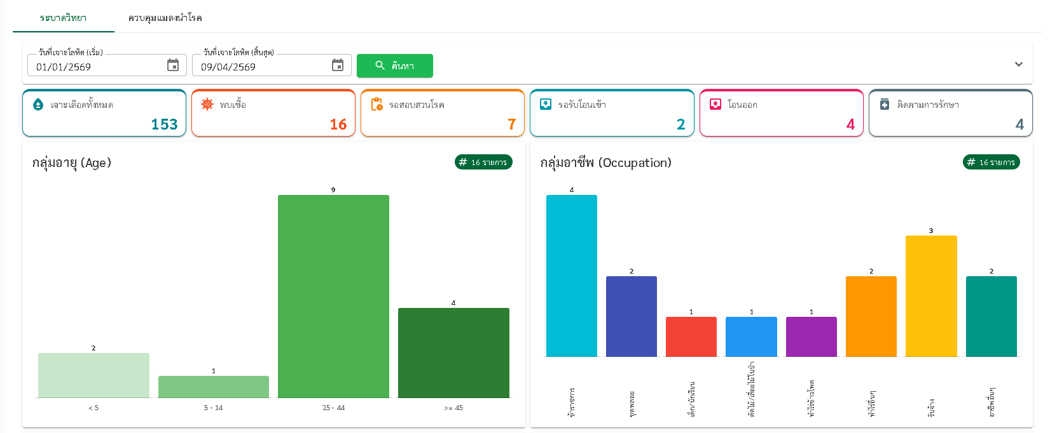1057x433 pixels.
Task: Open the ควบคุมแมลงนำโรค tab
Action: (x=165, y=18)
